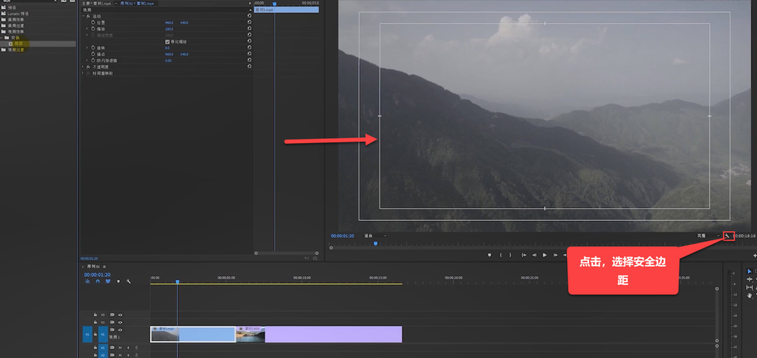
Task: Toggle animation stopwatch for 缩放
Action: (93, 29)
